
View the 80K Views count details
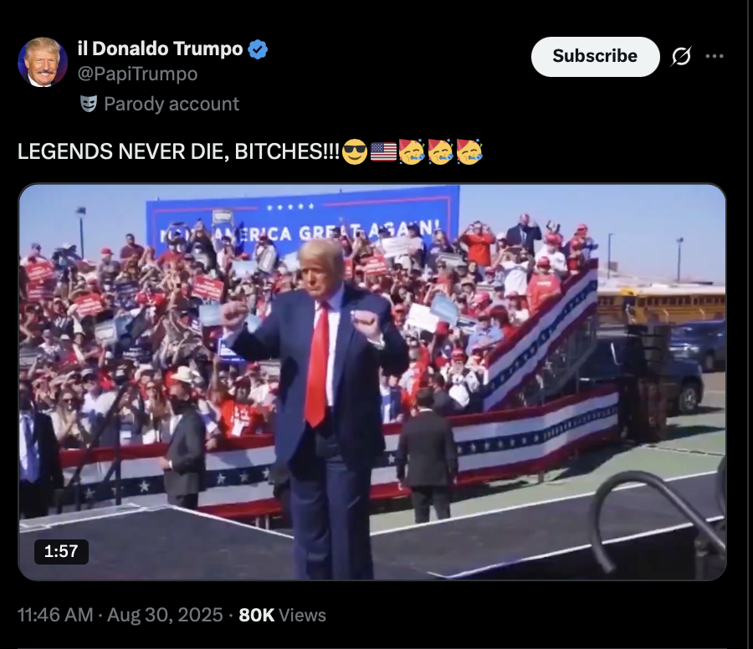283,615
